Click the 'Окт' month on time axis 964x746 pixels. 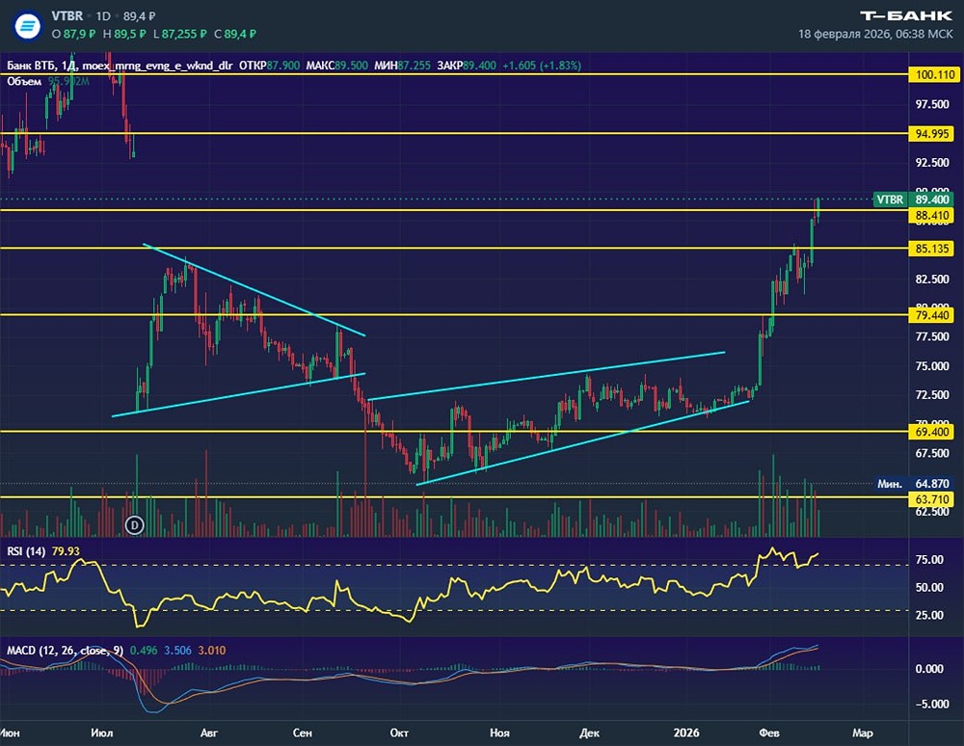pyautogui.click(x=399, y=733)
